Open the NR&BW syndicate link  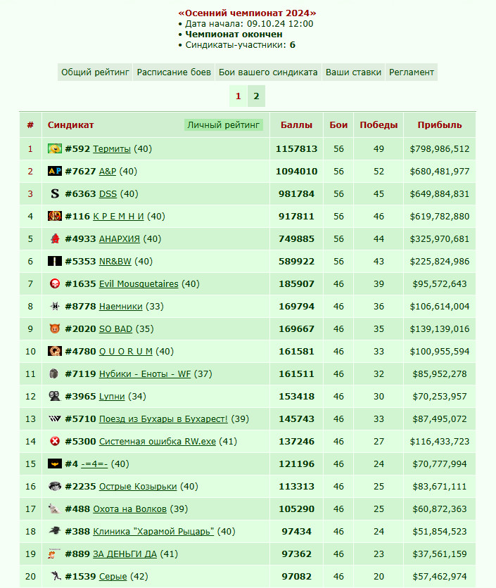tap(115, 262)
